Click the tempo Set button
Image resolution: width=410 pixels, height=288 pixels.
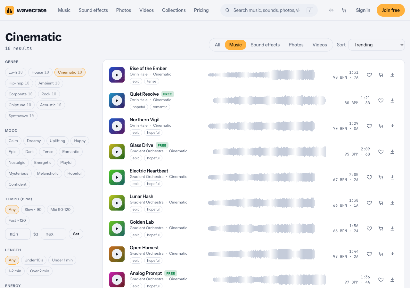pos(76,234)
